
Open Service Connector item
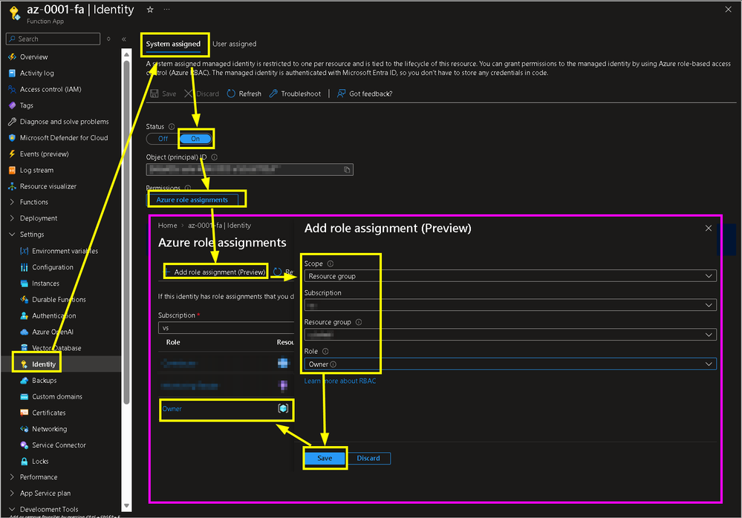click(x=59, y=445)
